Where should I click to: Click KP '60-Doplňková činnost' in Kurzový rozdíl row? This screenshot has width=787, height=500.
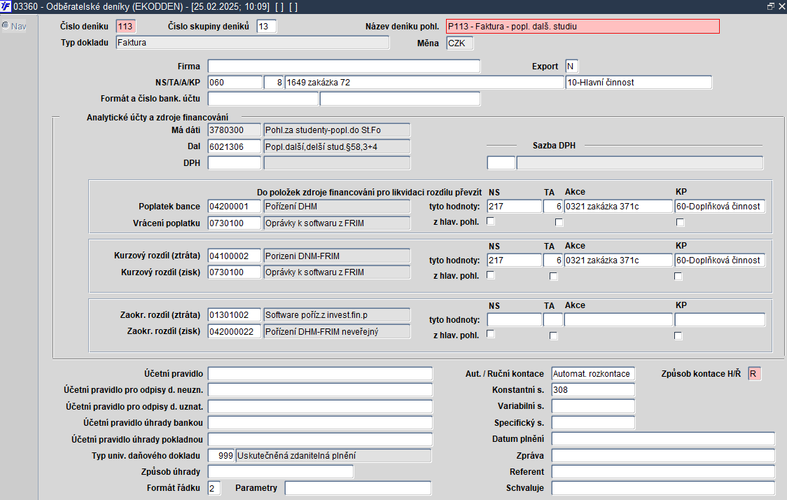pyautogui.click(x=720, y=260)
